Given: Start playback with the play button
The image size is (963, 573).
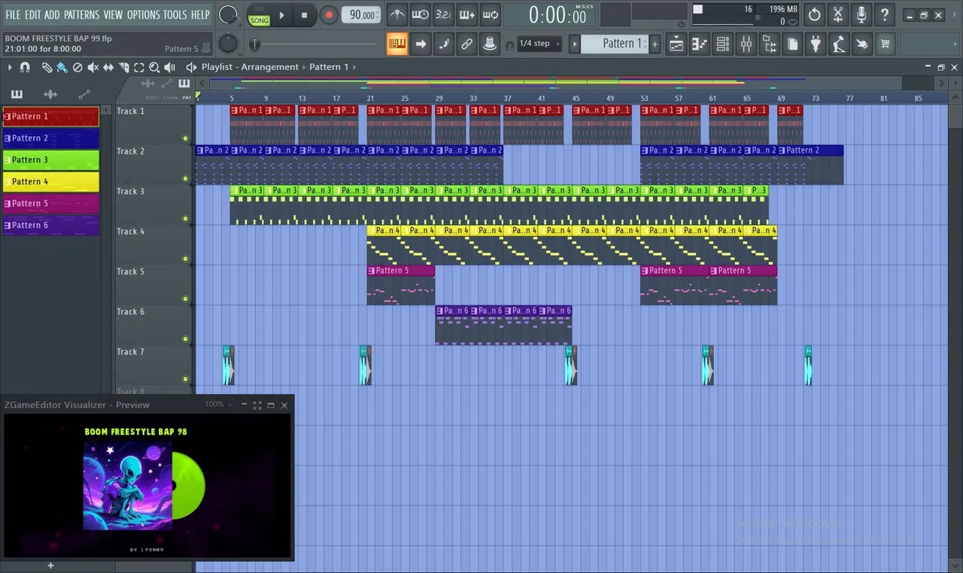Looking at the screenshot, I should click(281, 14).
